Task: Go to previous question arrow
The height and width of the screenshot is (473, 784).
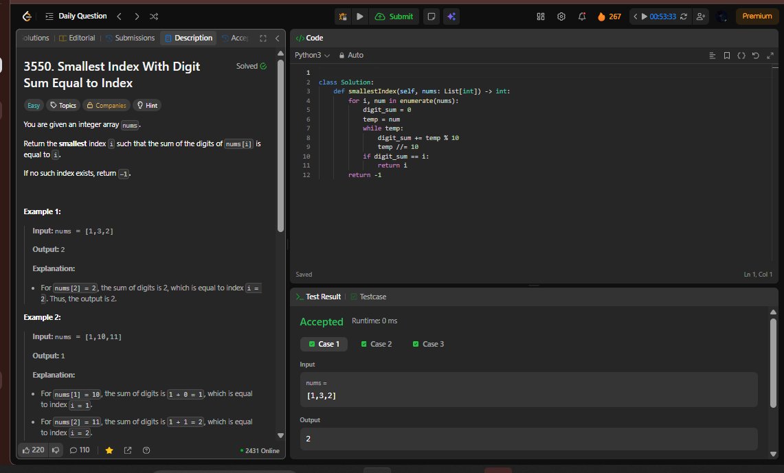Action: (x=119, y=16)
